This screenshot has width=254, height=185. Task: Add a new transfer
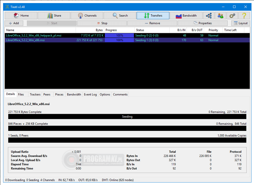tap(14, 23)
